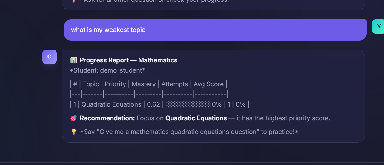
Task: Select the 'what is my weakest topic' message
Action: point(215,30)
